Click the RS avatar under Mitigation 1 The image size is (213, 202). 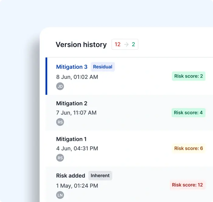click(60, 158)
